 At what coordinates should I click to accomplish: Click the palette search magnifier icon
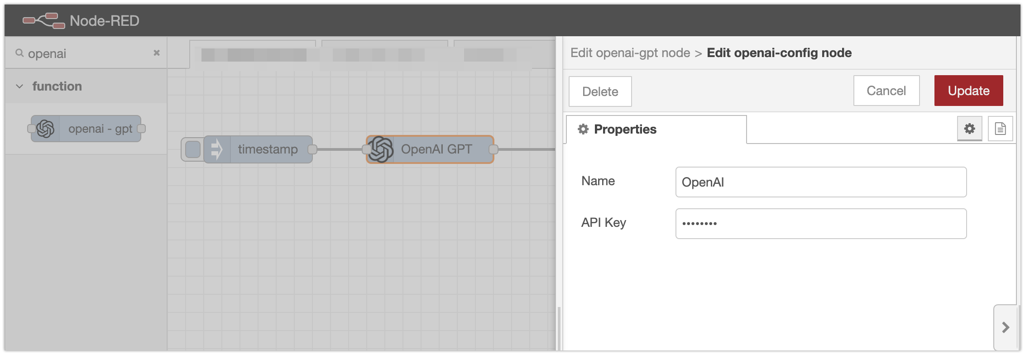(x=19, y=53)
